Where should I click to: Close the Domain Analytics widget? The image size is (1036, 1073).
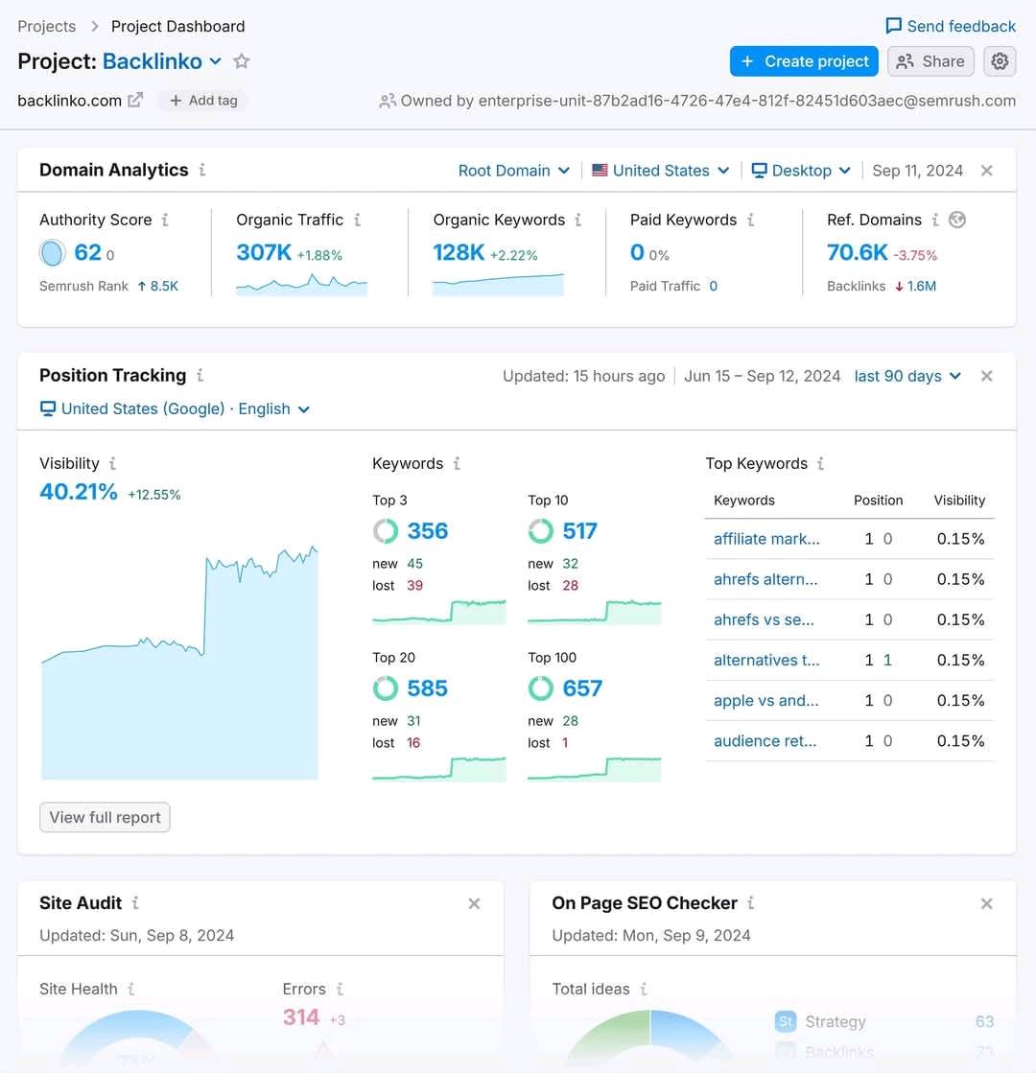(x=987, y=171)
